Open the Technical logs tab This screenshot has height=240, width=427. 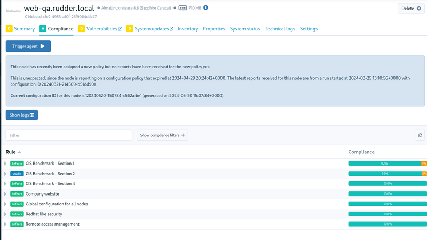click(x=280, y=29)
